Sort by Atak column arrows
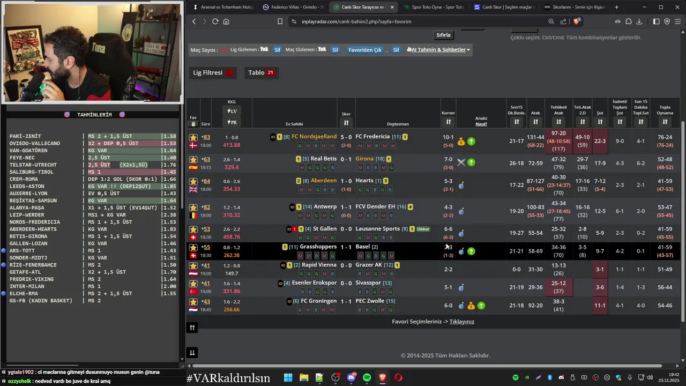 (x=535, y=122)
